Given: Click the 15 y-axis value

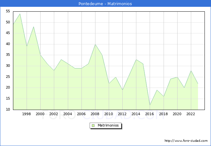Looking at the screenshot, I should tap(8, 99).
